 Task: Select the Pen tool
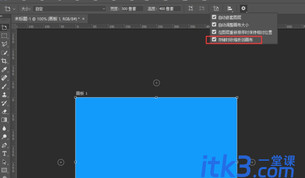[4, 145]
